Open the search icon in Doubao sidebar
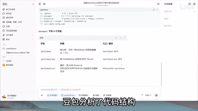 point(33,4)
